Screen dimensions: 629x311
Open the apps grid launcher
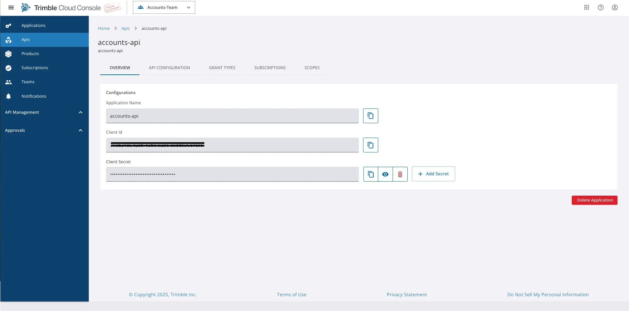pyautogui.click(x=586, y=8)
